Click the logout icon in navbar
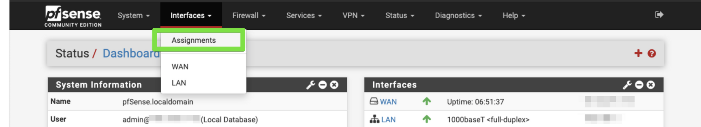 [x=659, y=15]
